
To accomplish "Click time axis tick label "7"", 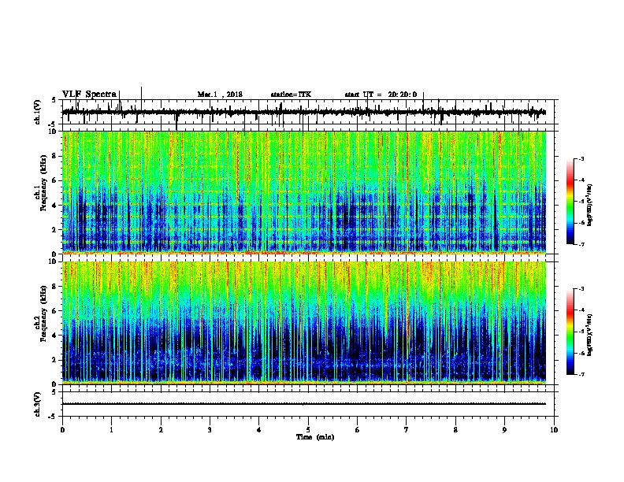I will click(407, 429).
